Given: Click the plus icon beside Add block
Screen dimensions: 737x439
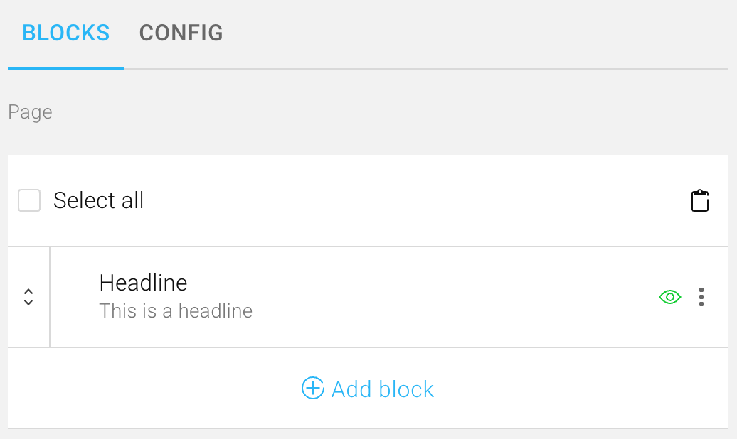Looking at the screenshot, I should tap(313, 389).
